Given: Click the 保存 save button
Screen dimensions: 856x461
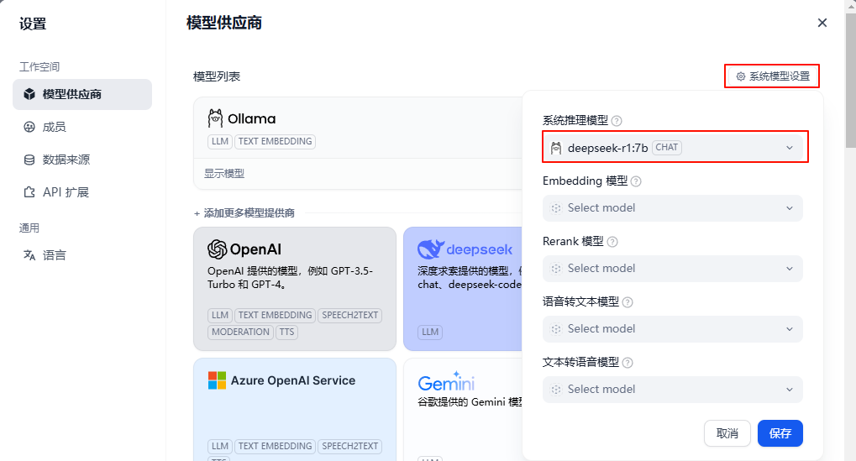Looking at the screenshot, I should point(780,433).
